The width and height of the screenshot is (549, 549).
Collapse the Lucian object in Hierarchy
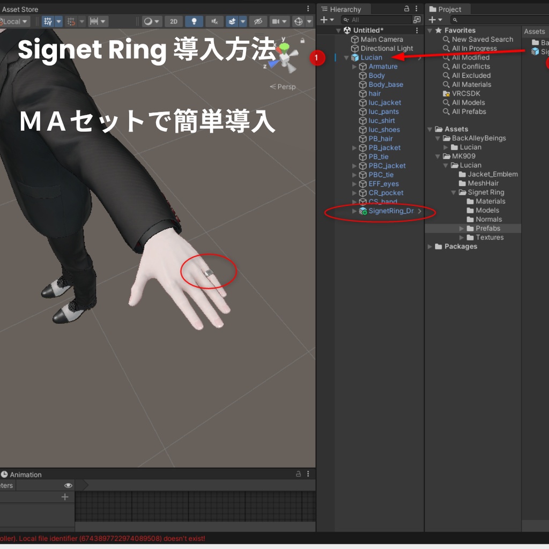pos(346,57)
